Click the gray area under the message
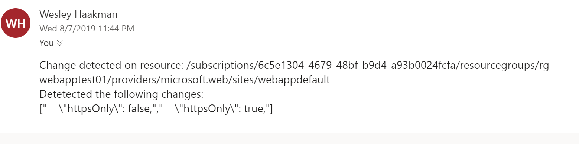Viewport: 579px width, 144px height. [x=289, y=139]
